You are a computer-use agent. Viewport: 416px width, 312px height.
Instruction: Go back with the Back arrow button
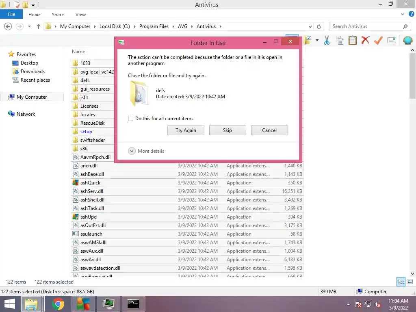(x=8, y=26)
